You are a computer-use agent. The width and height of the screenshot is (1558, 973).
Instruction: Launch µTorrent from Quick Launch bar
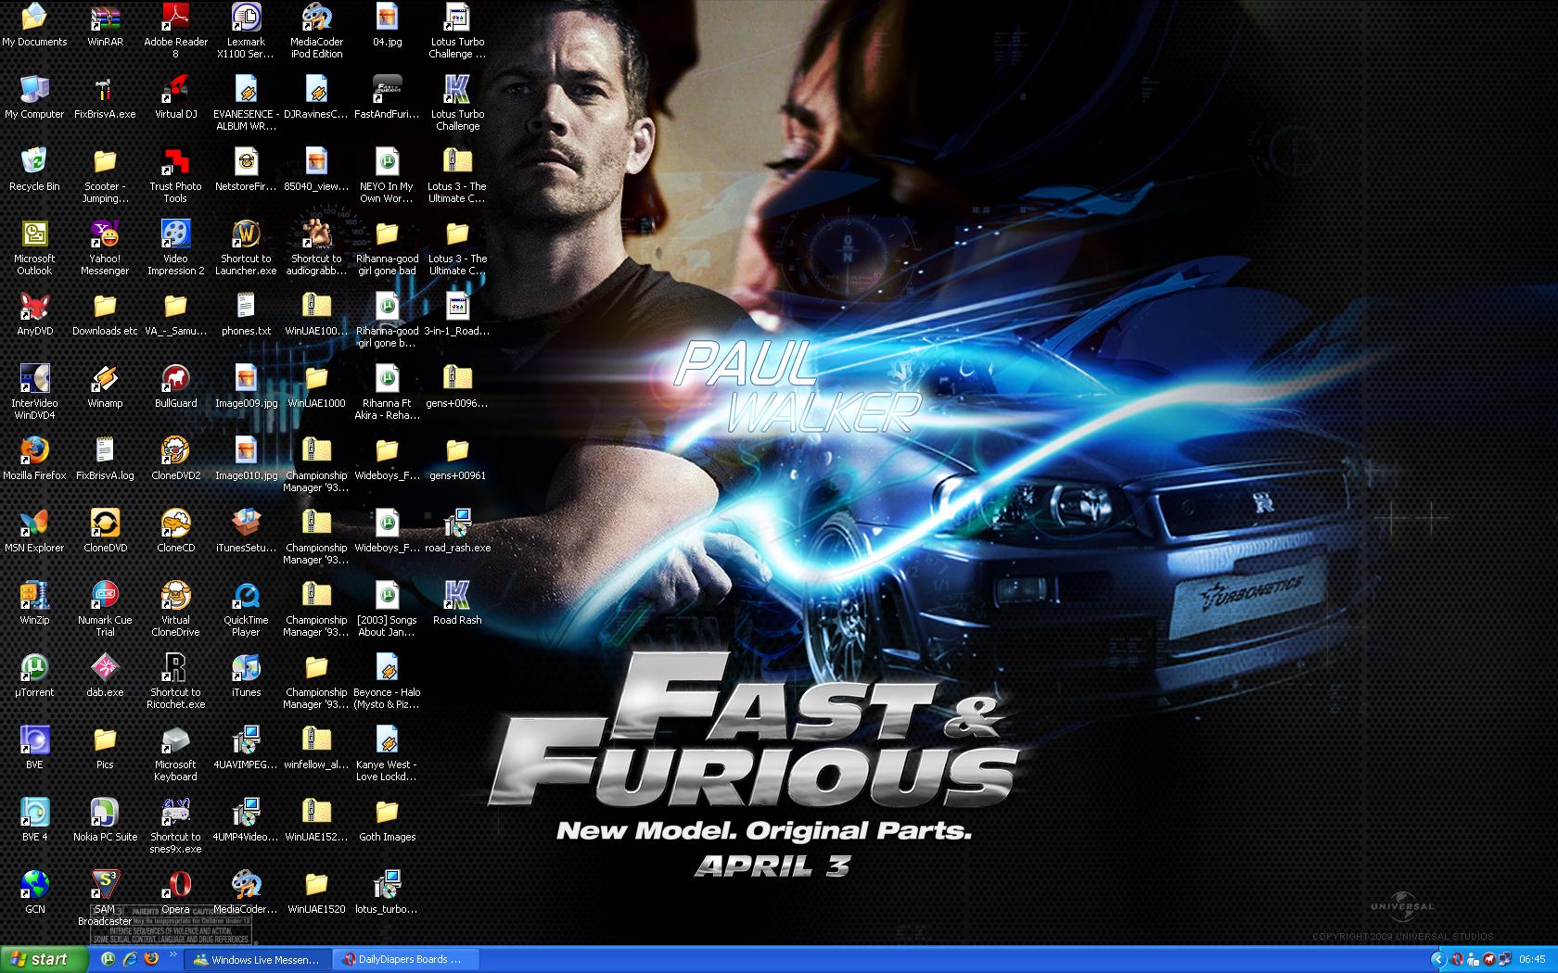pyautogui.click(x=109, y=959)
